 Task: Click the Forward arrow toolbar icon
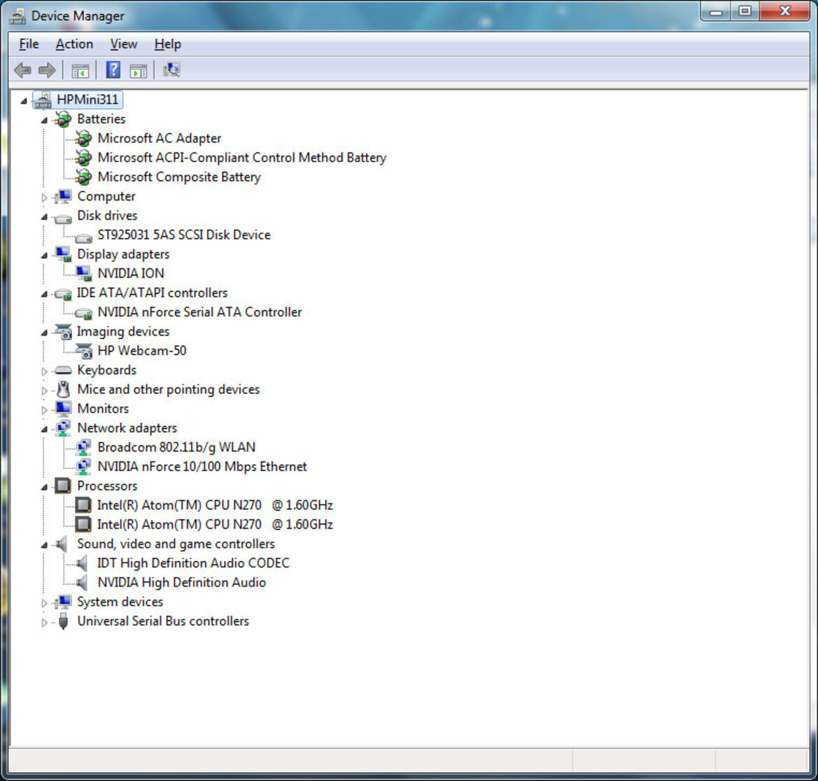47,70
